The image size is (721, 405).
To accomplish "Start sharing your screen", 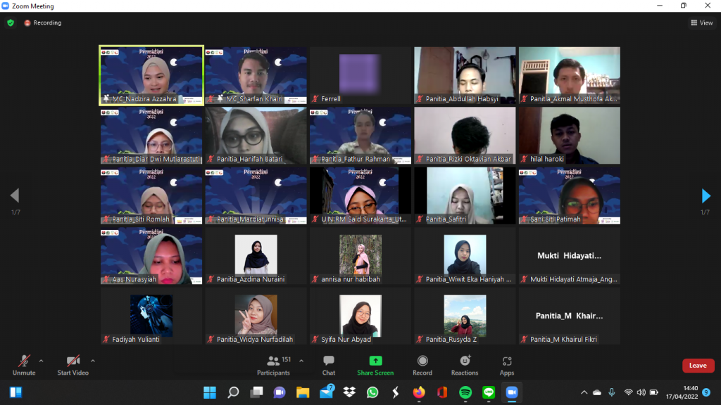I will click(375, 364).
